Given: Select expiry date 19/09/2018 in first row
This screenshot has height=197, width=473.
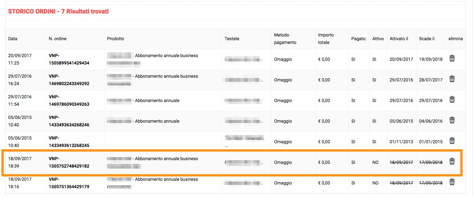Looking at the screenshot, I should pos(431,59).
